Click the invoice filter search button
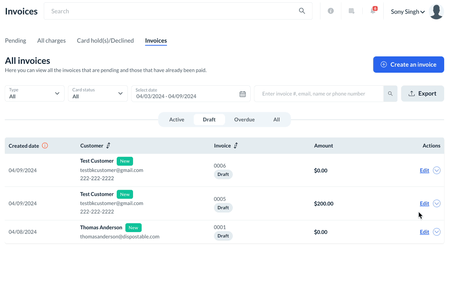Screen dimensions: 453x288 pos(390,94)
